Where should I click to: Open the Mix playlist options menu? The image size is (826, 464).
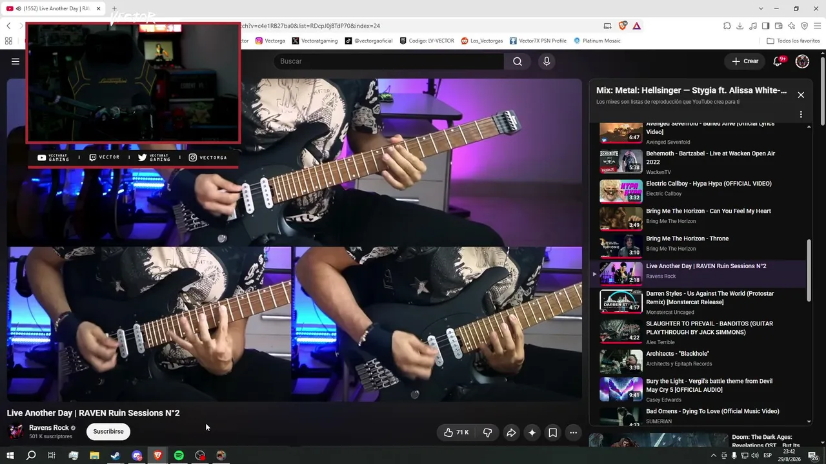pyautogui.click(x=801, y=114)
